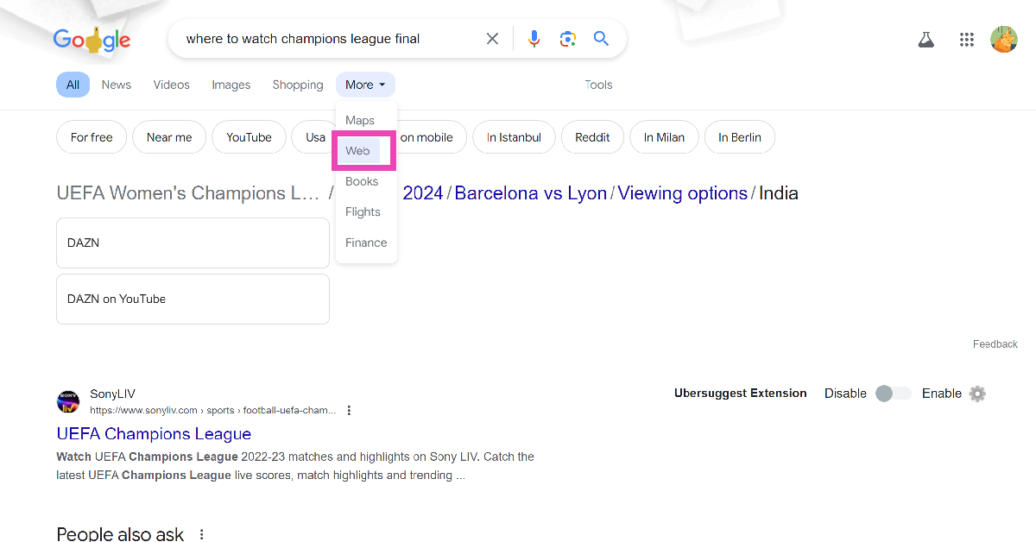
Task: Clear the search box text
Action: pos(492,39)
